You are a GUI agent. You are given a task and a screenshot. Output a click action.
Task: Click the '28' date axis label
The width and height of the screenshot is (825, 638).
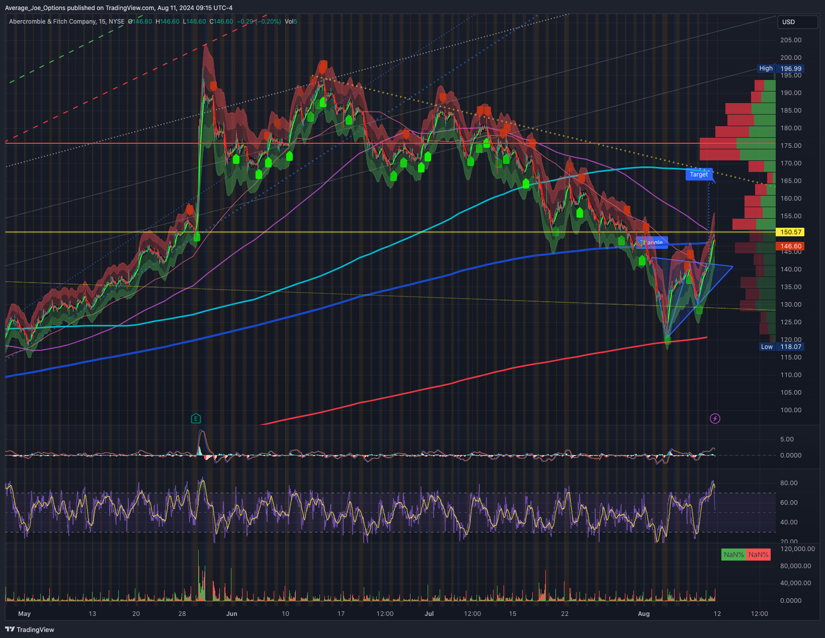(182, 614)
